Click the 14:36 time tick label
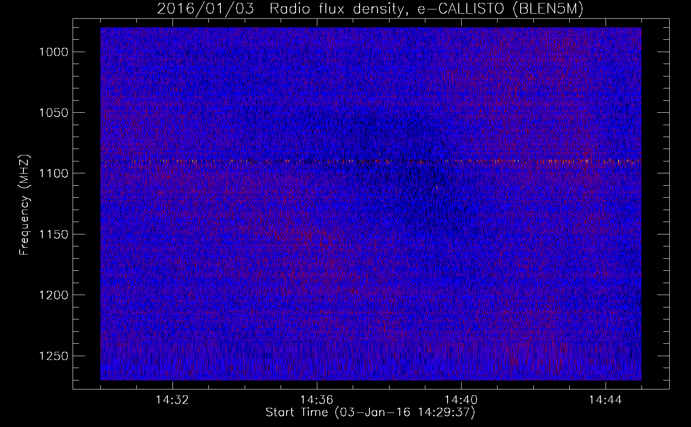This screenshot has height=427, width=691. point(317,400)
